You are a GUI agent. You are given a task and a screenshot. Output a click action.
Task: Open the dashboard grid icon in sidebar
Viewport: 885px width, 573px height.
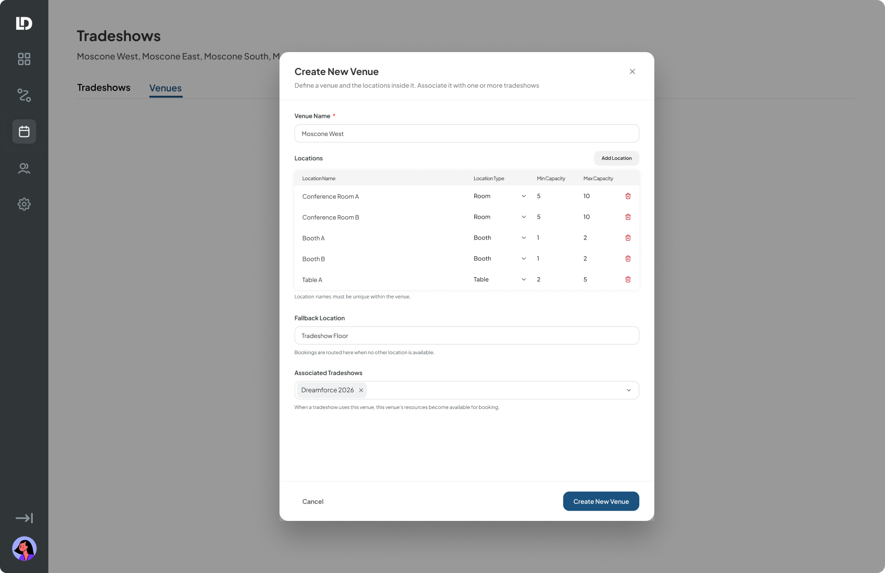click(24, 59)
